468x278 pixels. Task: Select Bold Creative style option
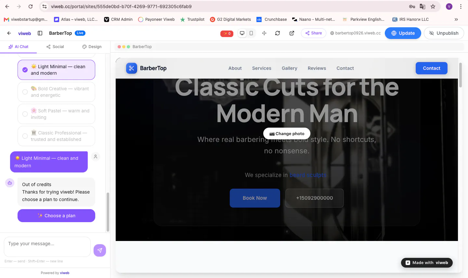point(56,92)
